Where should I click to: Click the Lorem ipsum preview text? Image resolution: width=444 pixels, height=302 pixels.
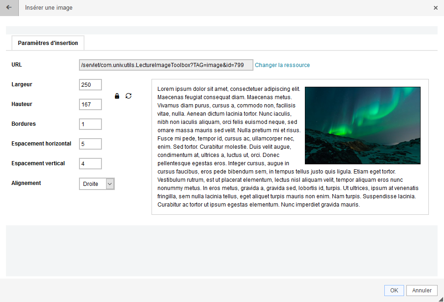coord(288,147)
